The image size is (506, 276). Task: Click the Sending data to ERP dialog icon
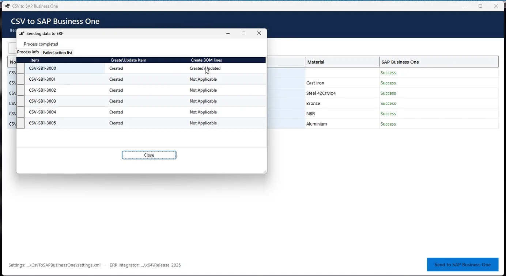[x=22, y=33]
